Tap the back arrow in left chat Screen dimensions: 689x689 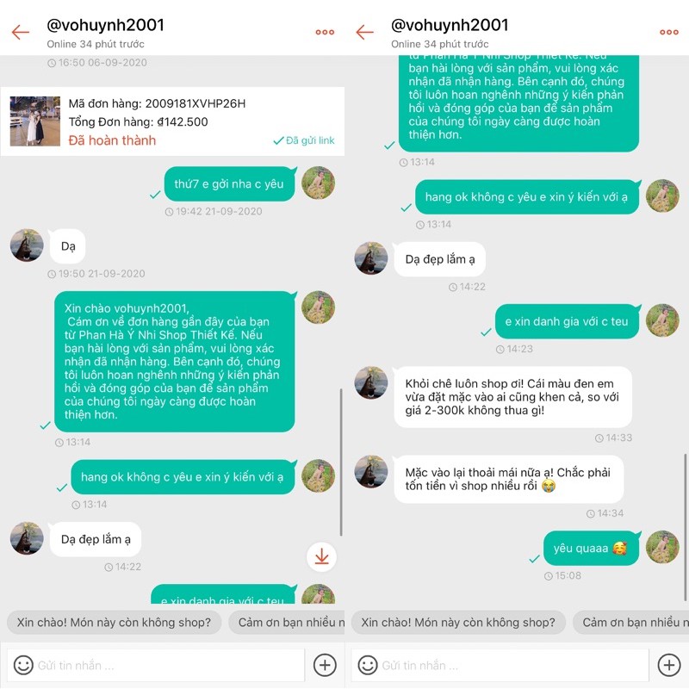20,32
